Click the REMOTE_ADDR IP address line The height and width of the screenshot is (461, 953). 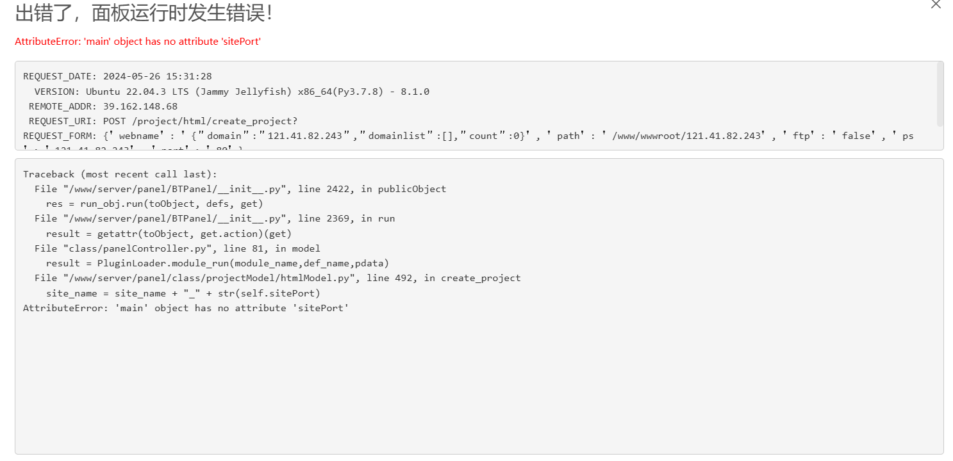[103, 106]
